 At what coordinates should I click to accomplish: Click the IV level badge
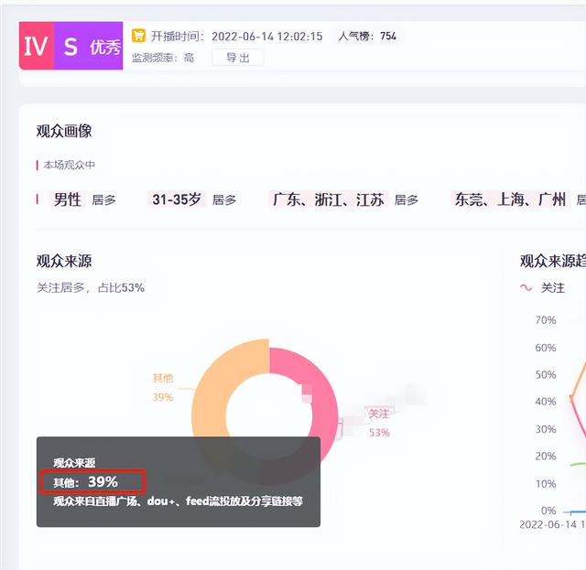point(37,46)
